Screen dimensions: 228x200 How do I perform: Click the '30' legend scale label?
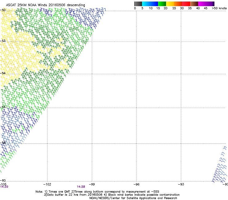(182, 8)
